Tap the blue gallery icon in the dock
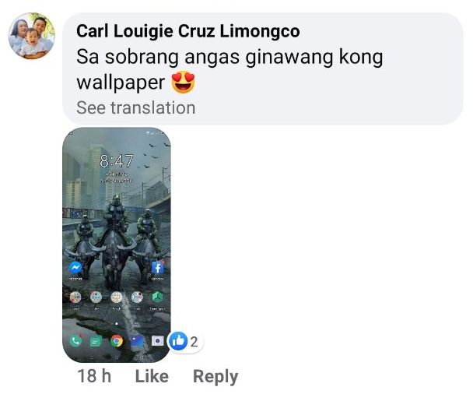 point(137,341)
